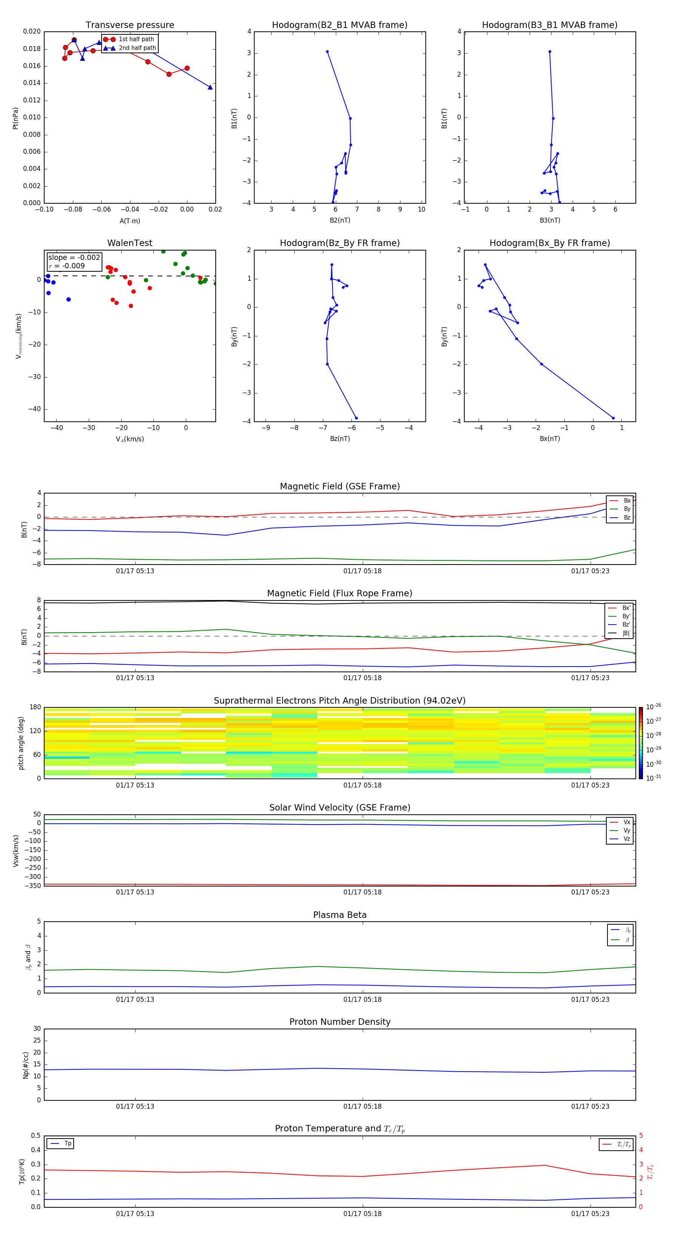Click the 'B3(nT)' x-axis label
Viewport: 680px width, 1247px height.
550,220
